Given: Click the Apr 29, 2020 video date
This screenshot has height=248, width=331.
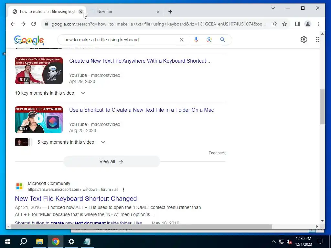Looking at the screenshot, I should click(82, 82).
